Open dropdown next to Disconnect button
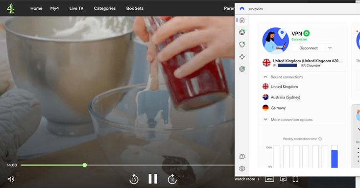This screenshot has width=360, height=188. pos(330,48)
